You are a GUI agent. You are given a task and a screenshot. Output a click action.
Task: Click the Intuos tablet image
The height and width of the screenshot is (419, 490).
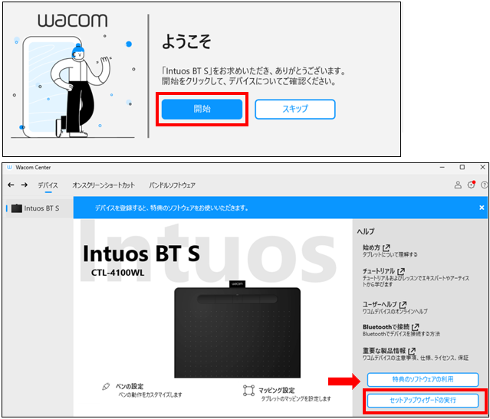(238, 329)
